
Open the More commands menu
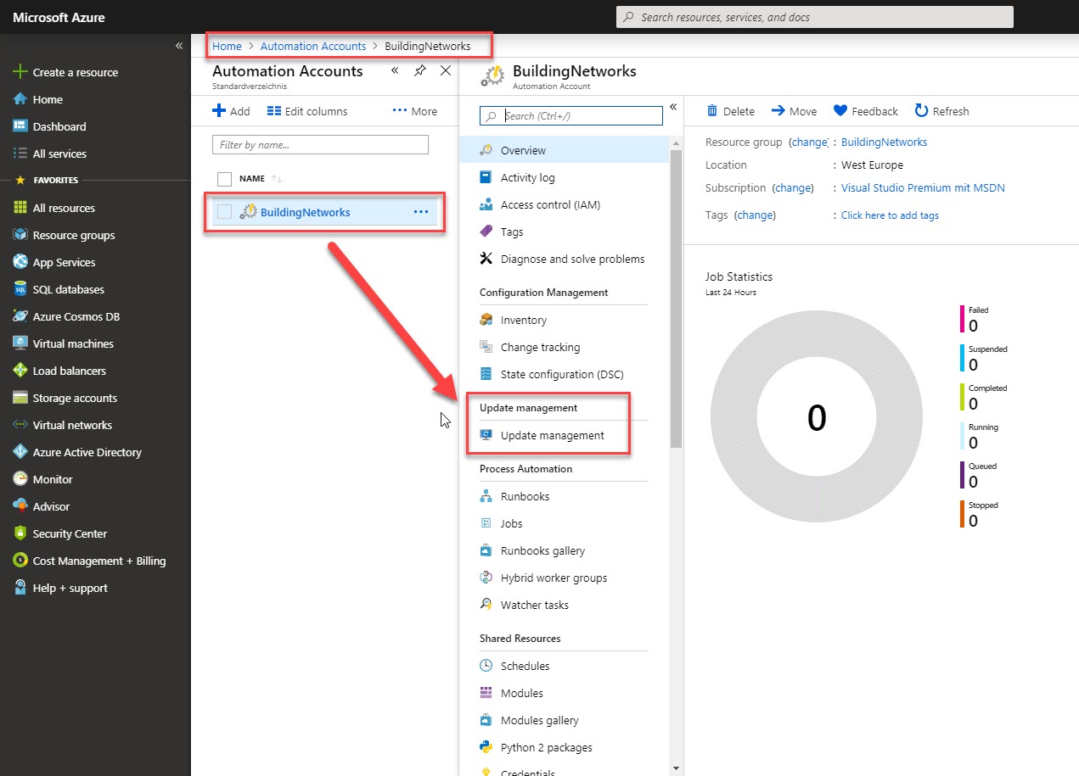415,111
